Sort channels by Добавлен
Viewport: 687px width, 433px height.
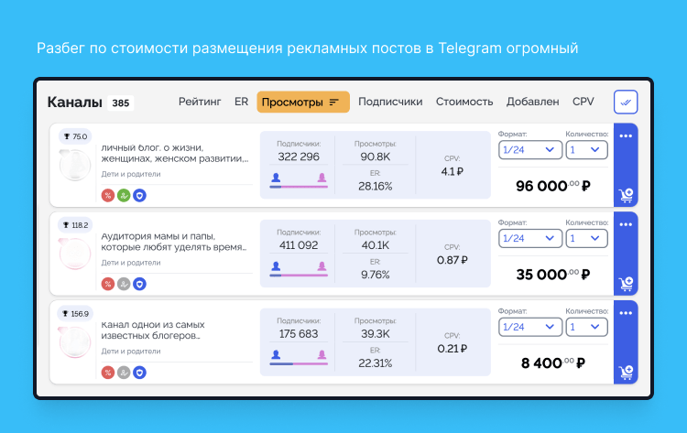click(532, 102)
